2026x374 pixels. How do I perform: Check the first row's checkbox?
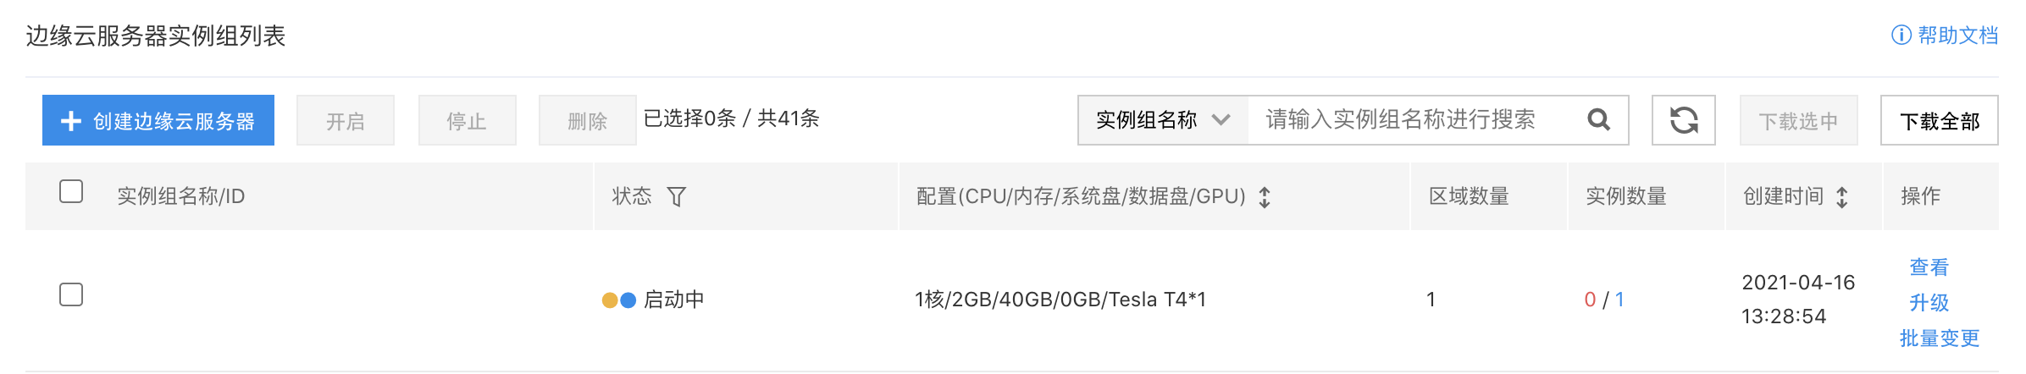click(x=71, y=294)
